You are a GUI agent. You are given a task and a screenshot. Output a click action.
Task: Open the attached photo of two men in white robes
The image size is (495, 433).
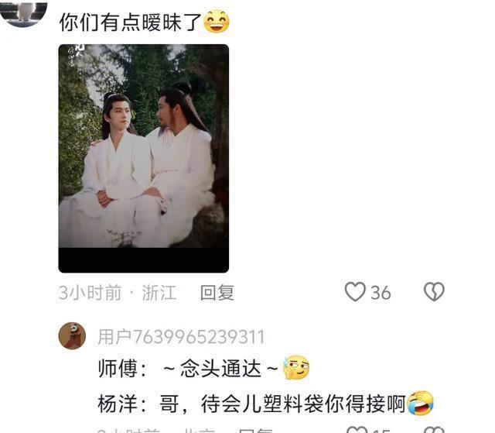144,158
